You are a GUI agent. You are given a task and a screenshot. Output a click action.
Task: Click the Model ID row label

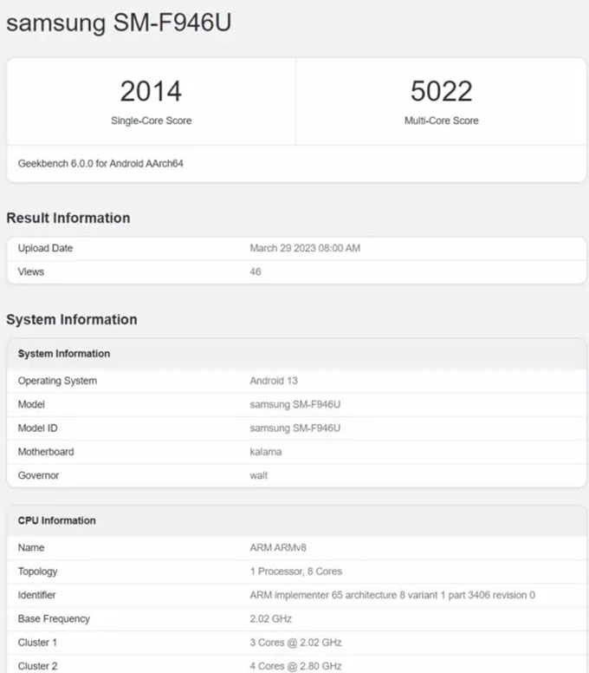pos(37,428)
